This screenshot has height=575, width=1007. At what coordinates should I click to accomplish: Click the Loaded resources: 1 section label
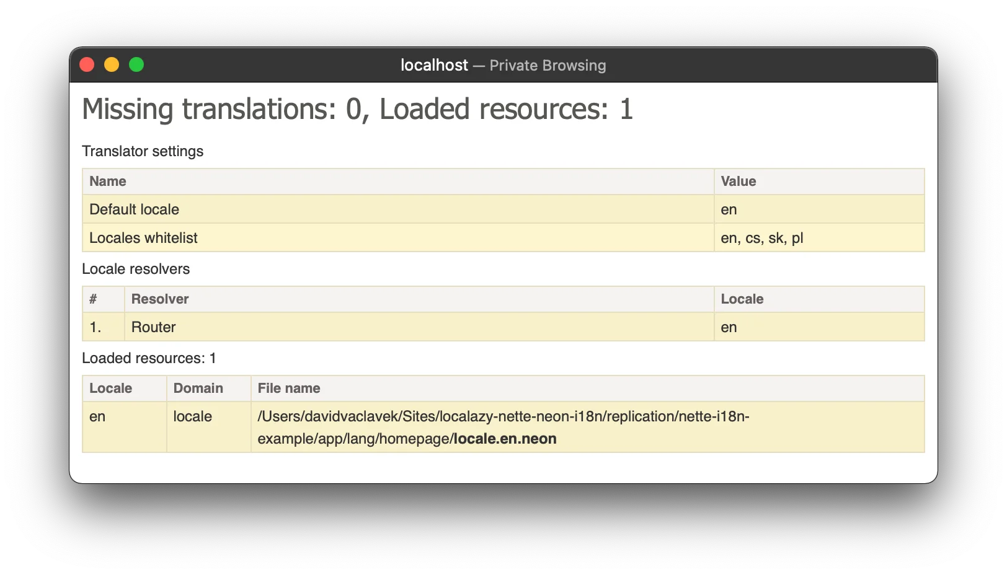point(149,358)
